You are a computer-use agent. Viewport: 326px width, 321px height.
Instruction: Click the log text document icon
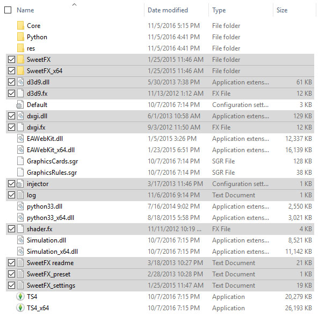[20, 195]
